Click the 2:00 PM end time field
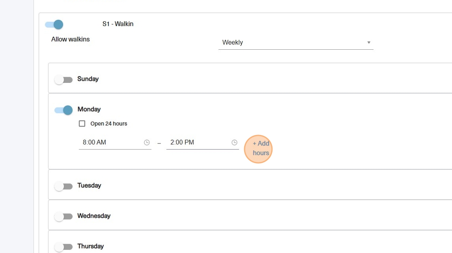The image size is (452, 253). point(197,143)
